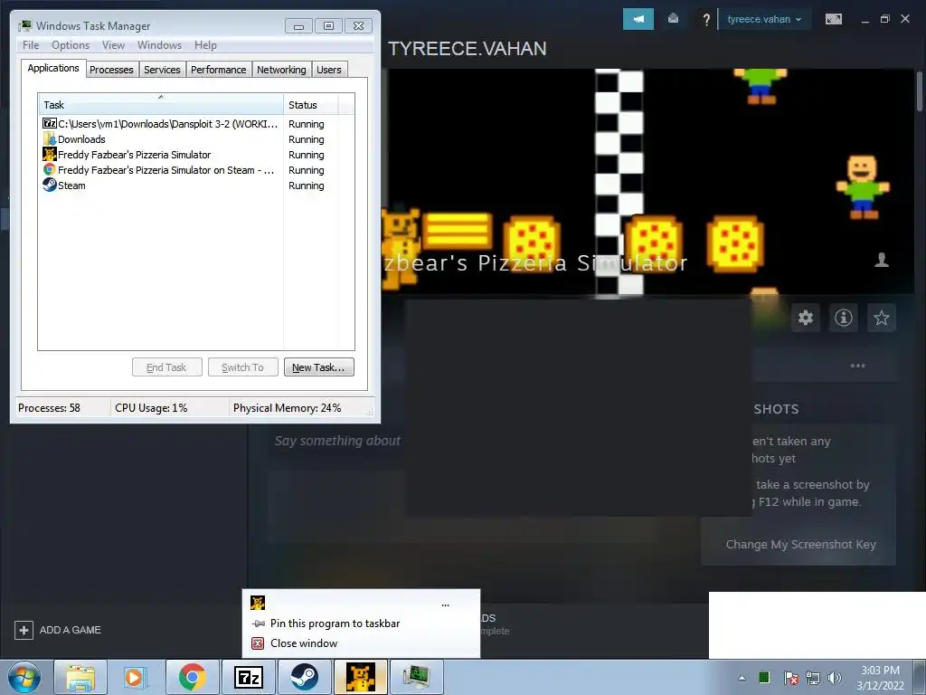Click the Say something about input field
This screenshot has width=926, height=695.
(x=337, y=441)
